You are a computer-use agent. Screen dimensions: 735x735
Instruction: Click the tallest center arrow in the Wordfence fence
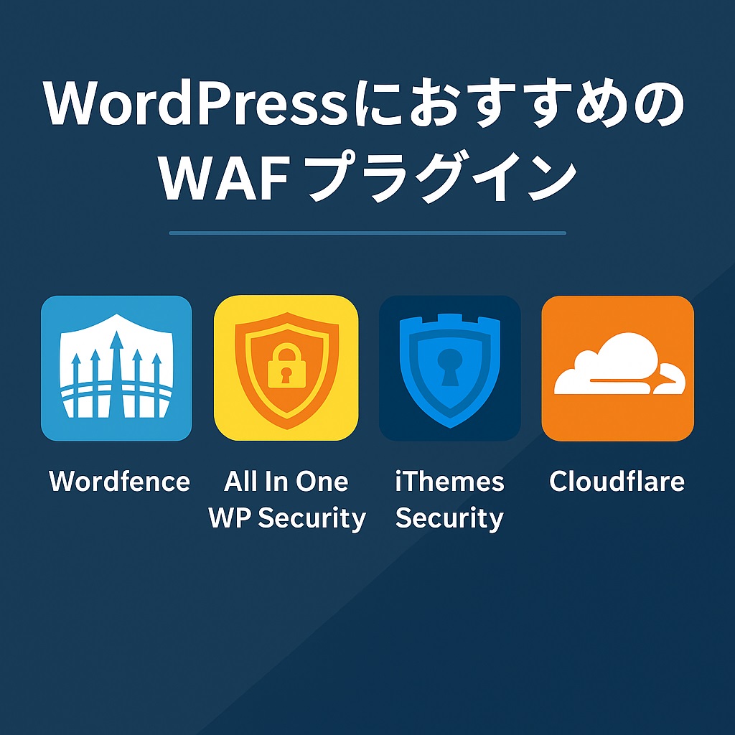116,373
